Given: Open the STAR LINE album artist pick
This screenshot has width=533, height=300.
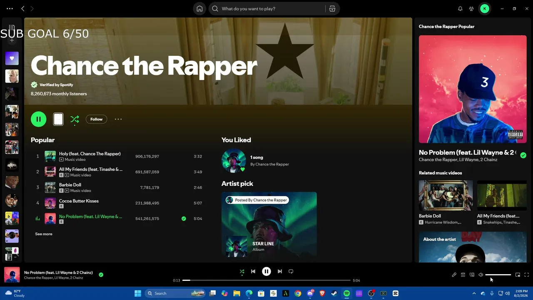Looking at the screenshot, I should point(269,224).
